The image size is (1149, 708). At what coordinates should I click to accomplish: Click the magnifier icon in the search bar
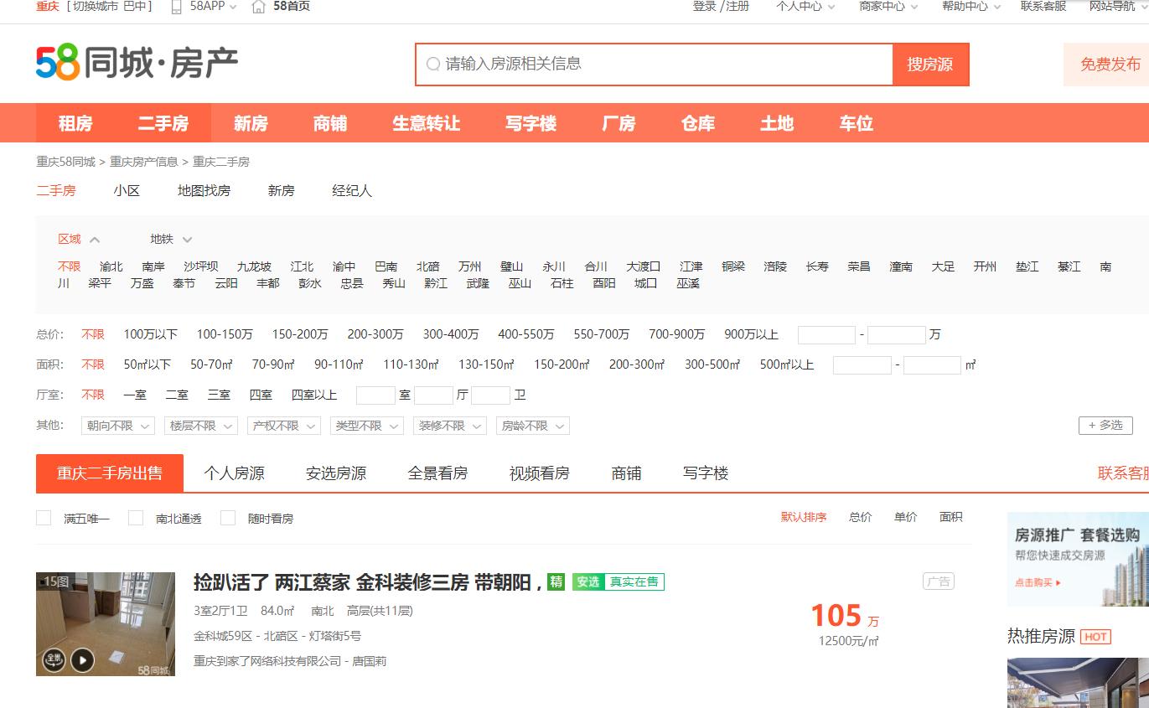tap(433, 64)
